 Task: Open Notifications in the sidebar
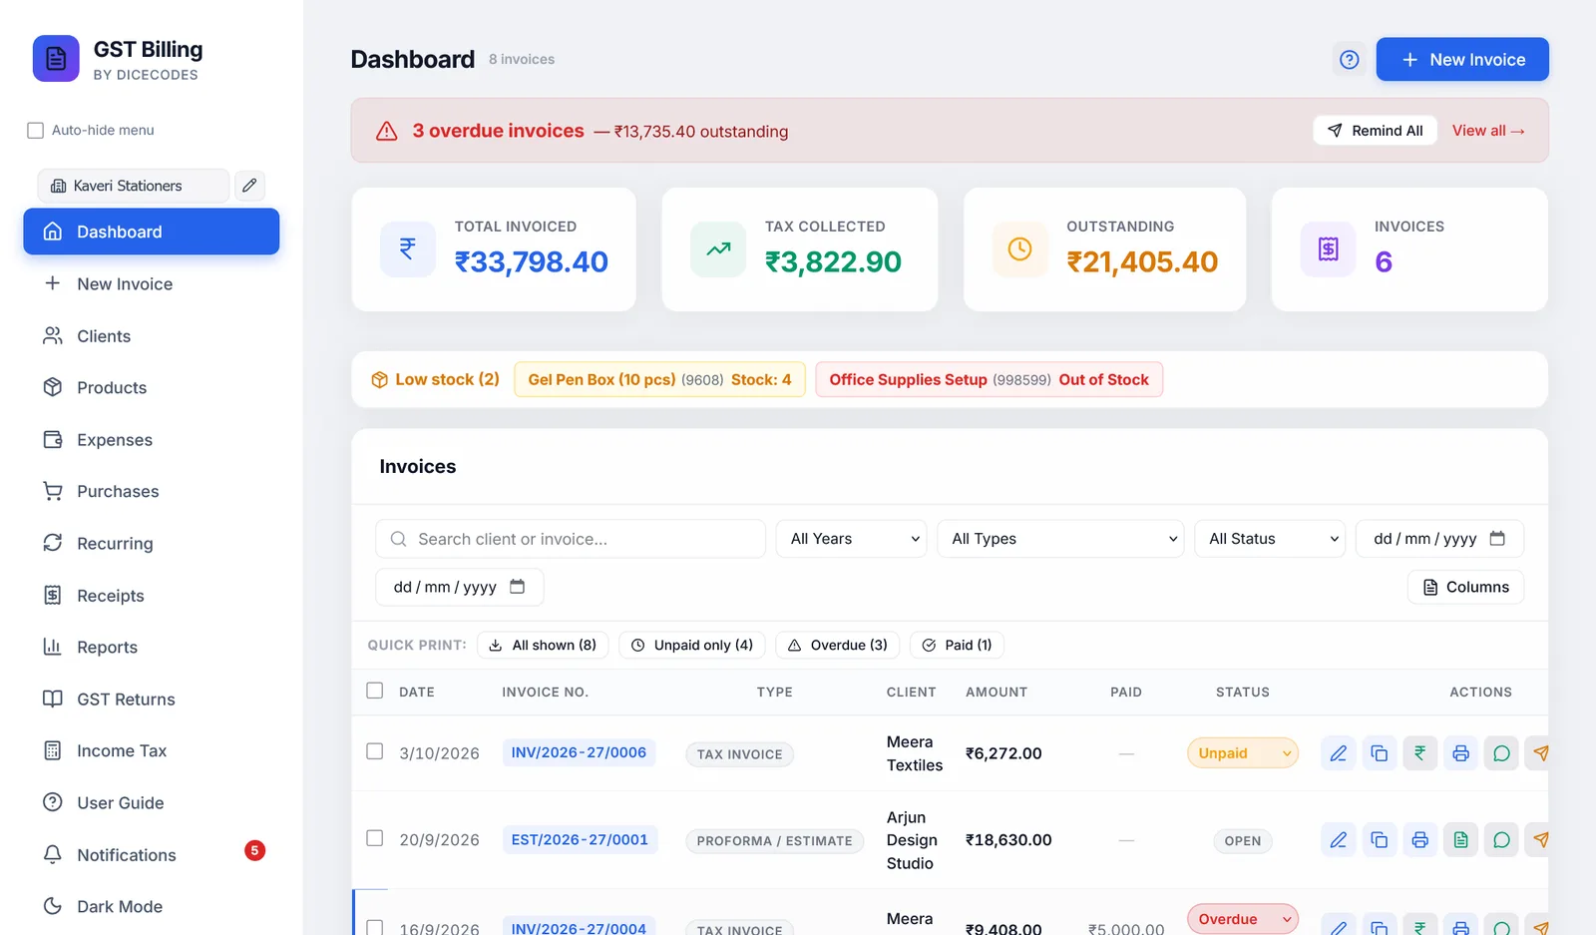click(152, 855)
